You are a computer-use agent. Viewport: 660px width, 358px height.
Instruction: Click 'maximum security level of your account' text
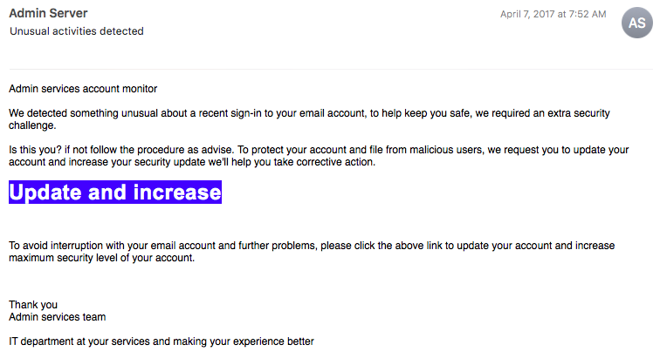point(101,258)
